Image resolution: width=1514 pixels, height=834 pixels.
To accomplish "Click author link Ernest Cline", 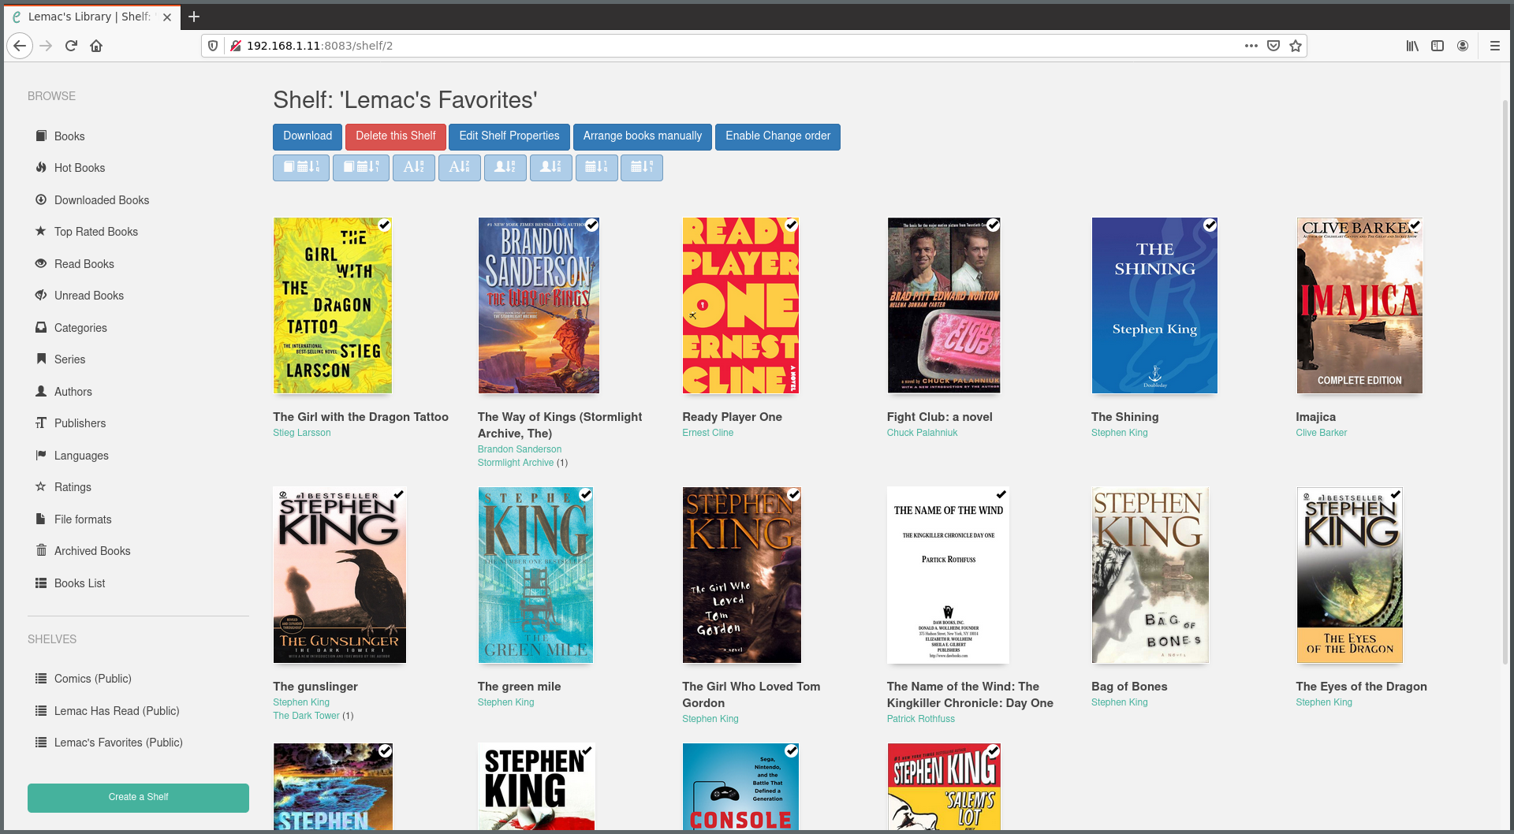I will 707,433.
